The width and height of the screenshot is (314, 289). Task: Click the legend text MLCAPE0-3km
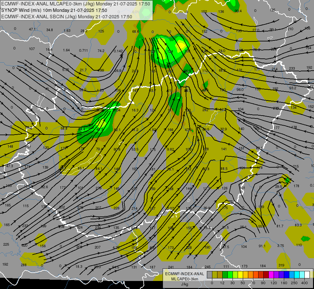tap(184, 279)
